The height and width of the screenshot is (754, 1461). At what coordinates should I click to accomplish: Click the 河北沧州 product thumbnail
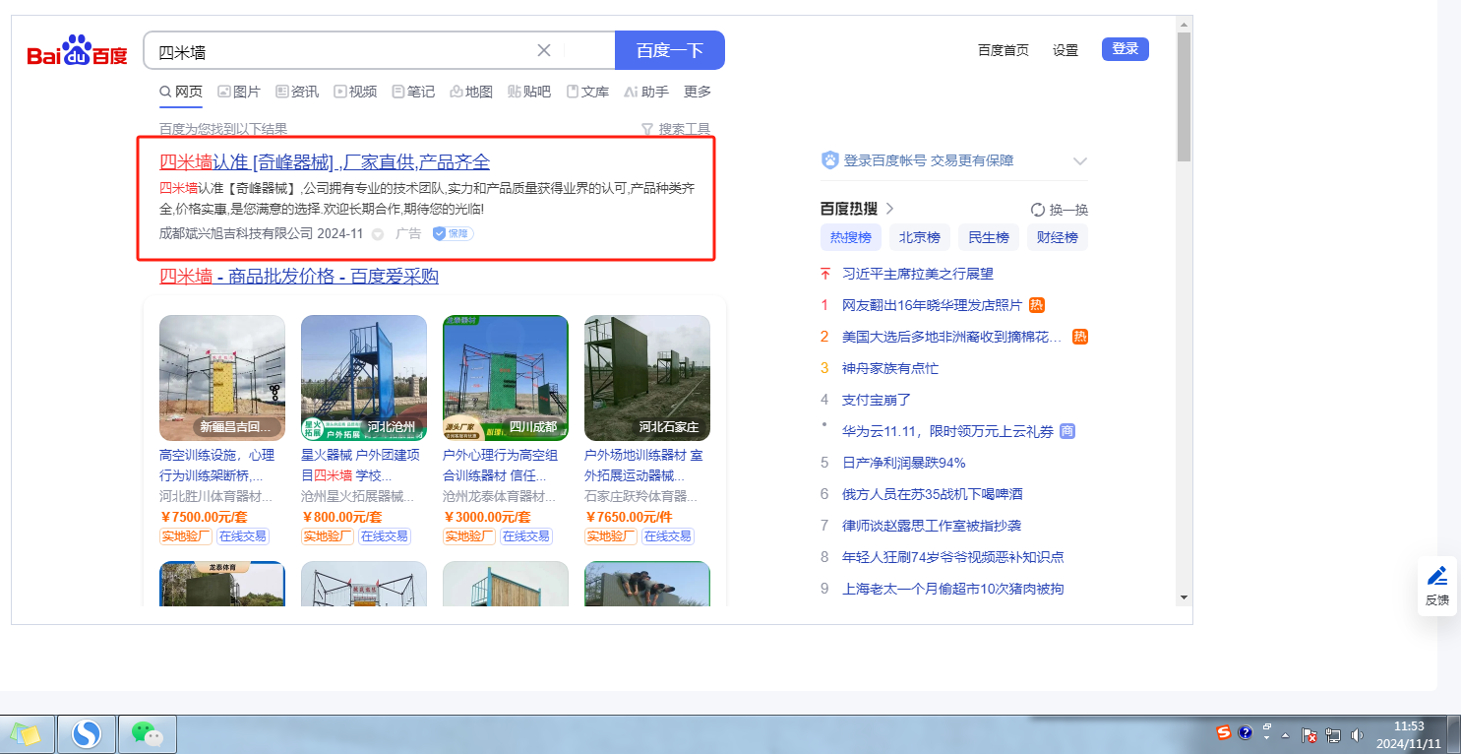click(363, 378)
